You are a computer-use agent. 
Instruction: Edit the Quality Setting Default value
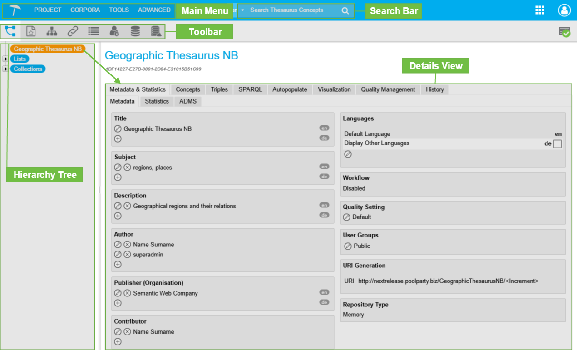coord(347,217)
